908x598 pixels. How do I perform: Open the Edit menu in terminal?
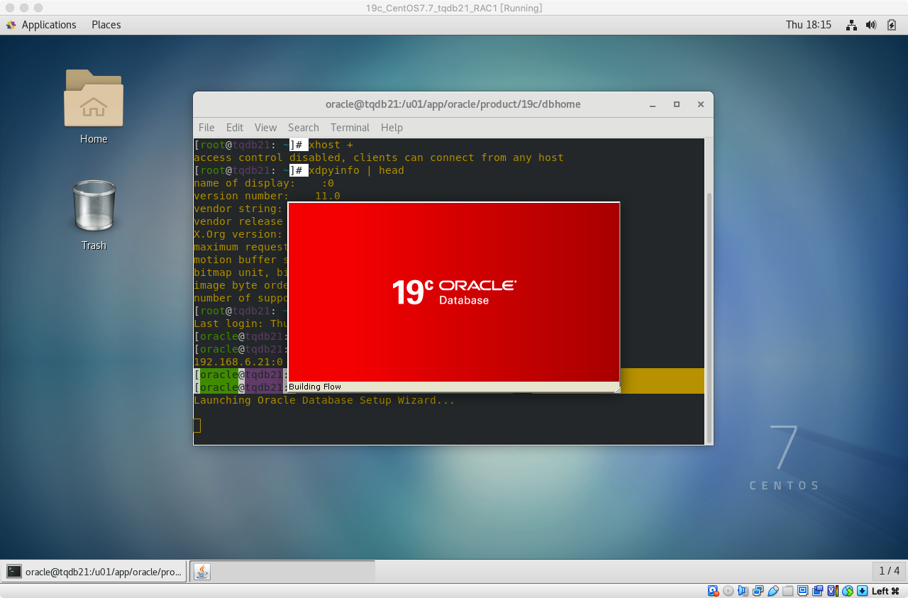coord(235,128)
